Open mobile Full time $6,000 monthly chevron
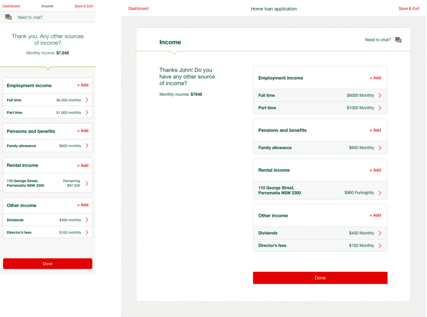Viewport: 427px width, 317px height. point(87,100)
